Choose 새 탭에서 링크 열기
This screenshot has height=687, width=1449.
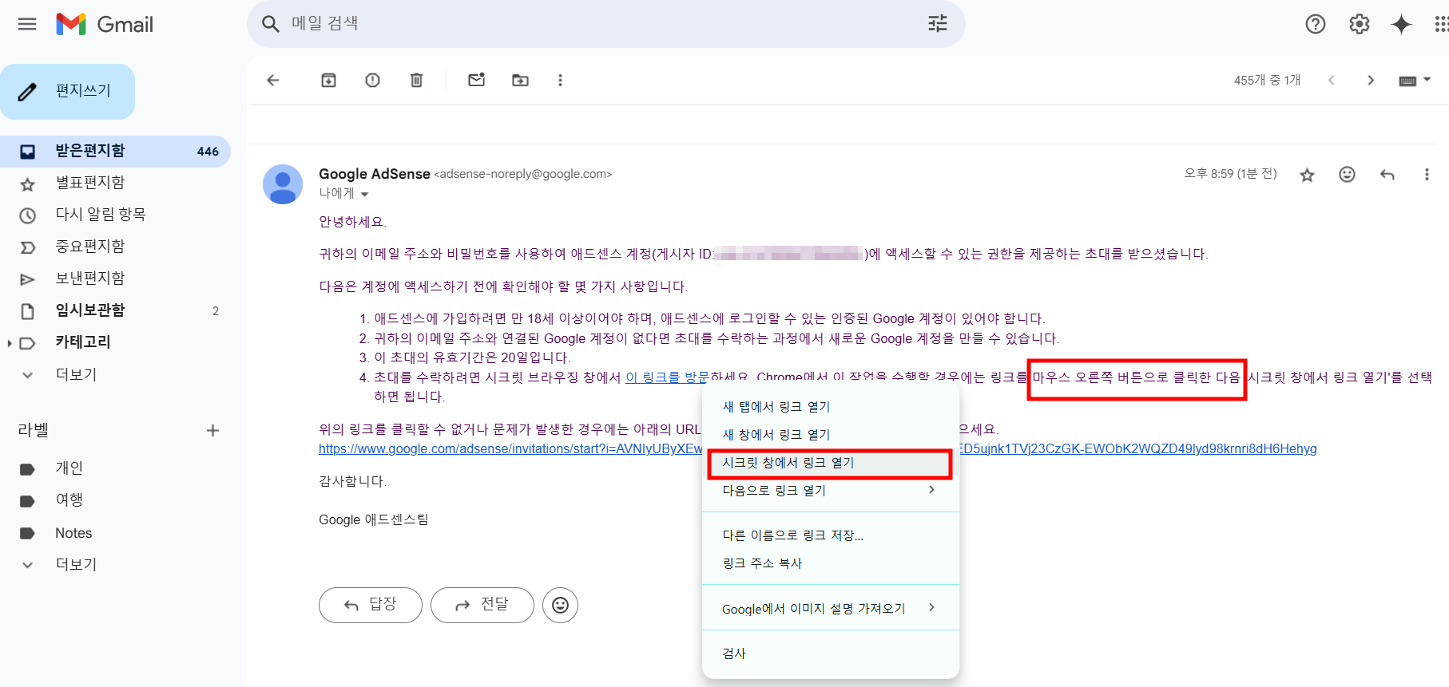pyautogui.click(x=831, y=407)
